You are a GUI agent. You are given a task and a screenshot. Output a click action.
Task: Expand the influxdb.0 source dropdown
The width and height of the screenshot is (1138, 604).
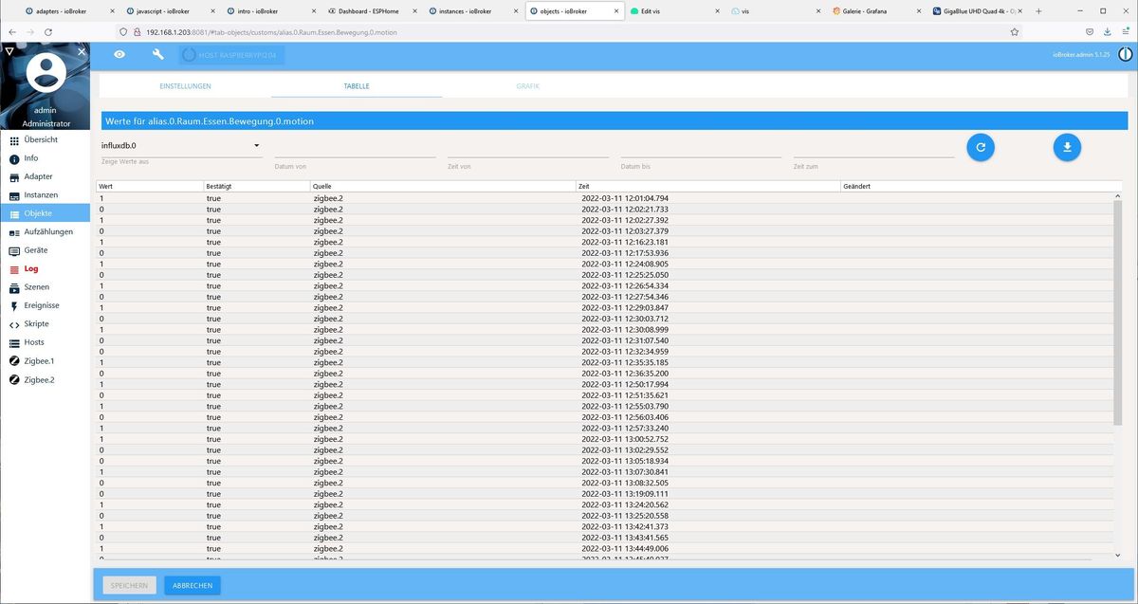pos(180,146)
